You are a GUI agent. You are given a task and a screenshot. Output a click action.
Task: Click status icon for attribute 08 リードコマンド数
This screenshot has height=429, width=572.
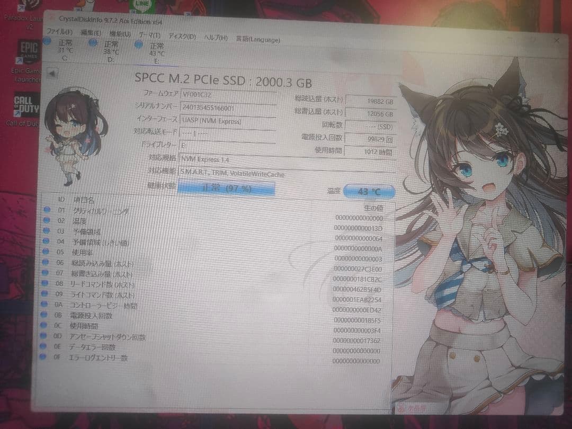point(44,283)
